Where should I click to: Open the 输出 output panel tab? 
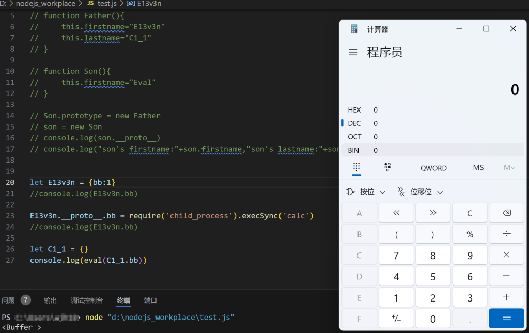tap(50, 300)
